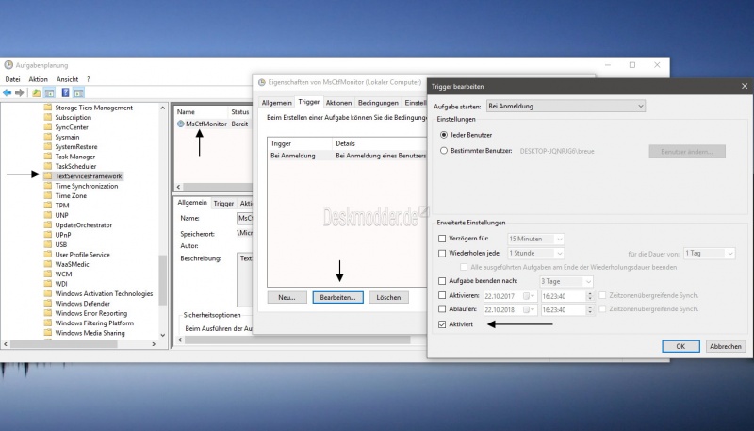Click folder icon of Time Zone
This screenshot has height=431, width=754.
48,195
